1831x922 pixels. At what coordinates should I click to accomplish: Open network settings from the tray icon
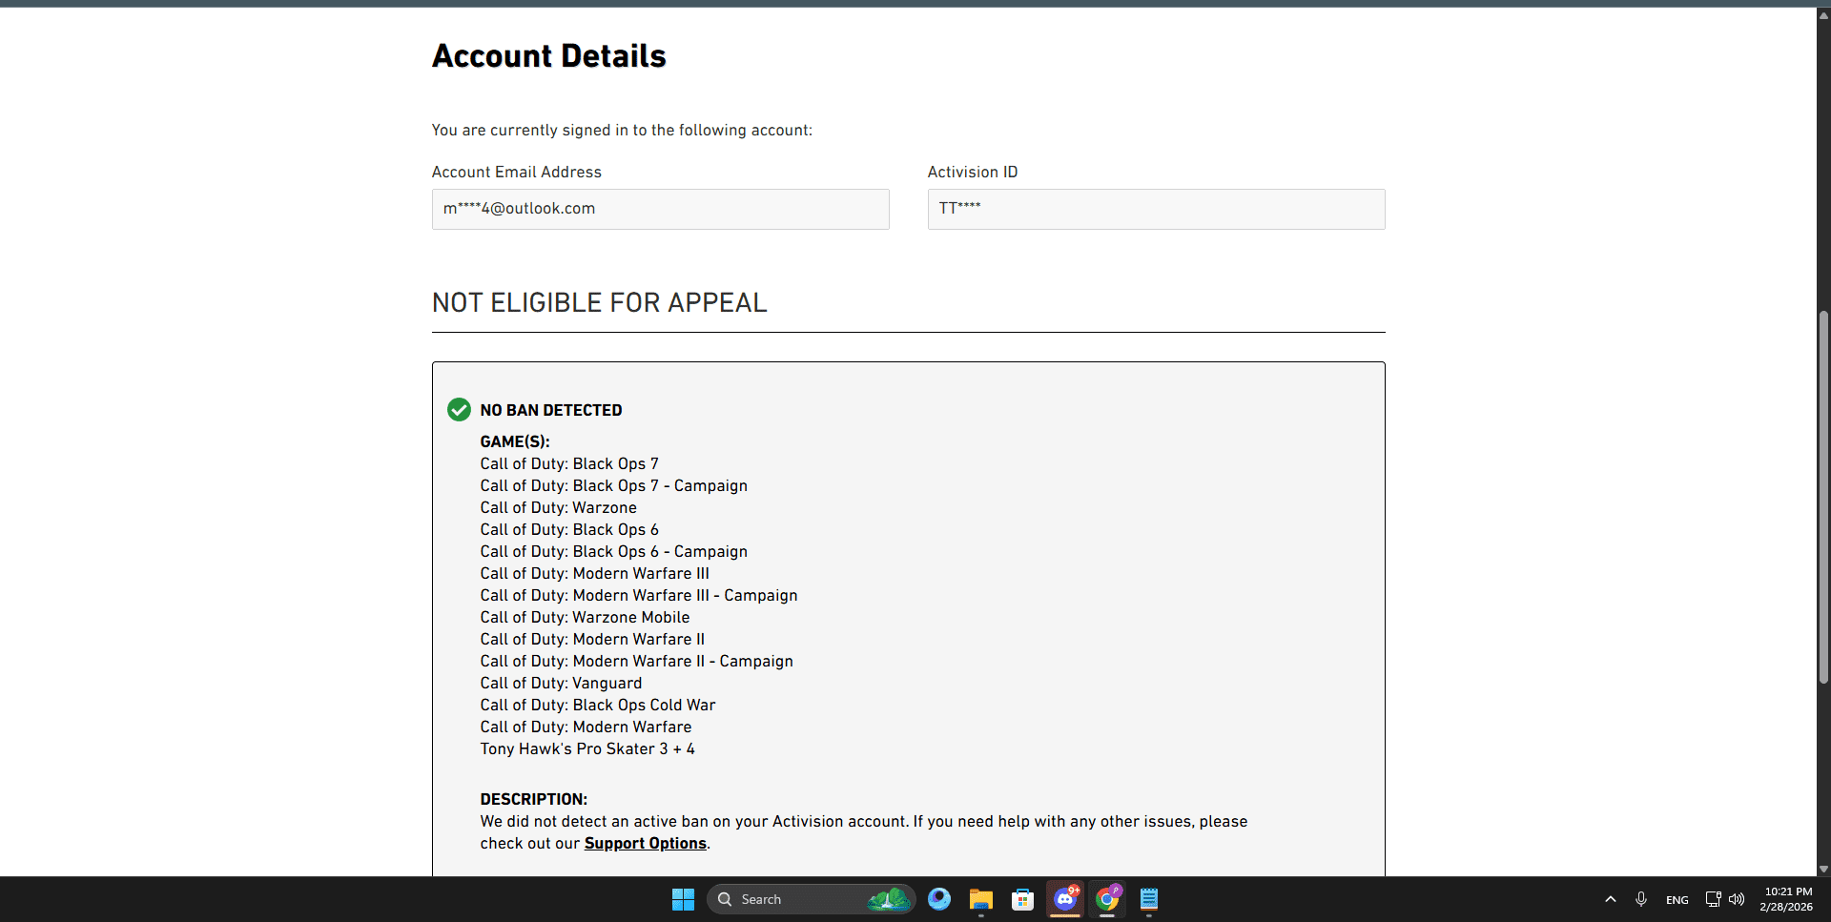point(1713,899)
